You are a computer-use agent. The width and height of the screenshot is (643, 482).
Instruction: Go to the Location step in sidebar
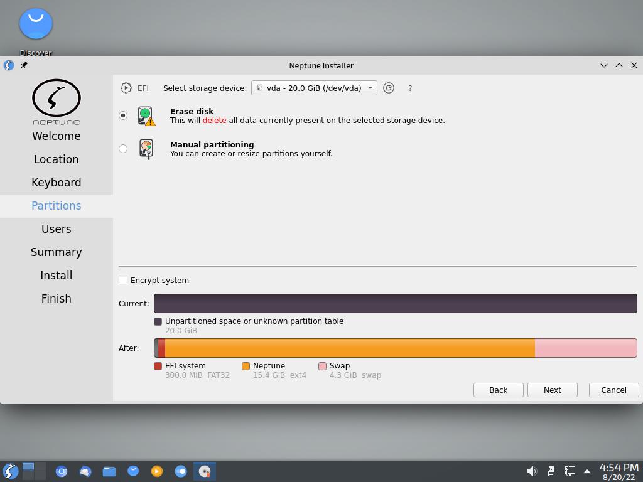pos(56,159)
